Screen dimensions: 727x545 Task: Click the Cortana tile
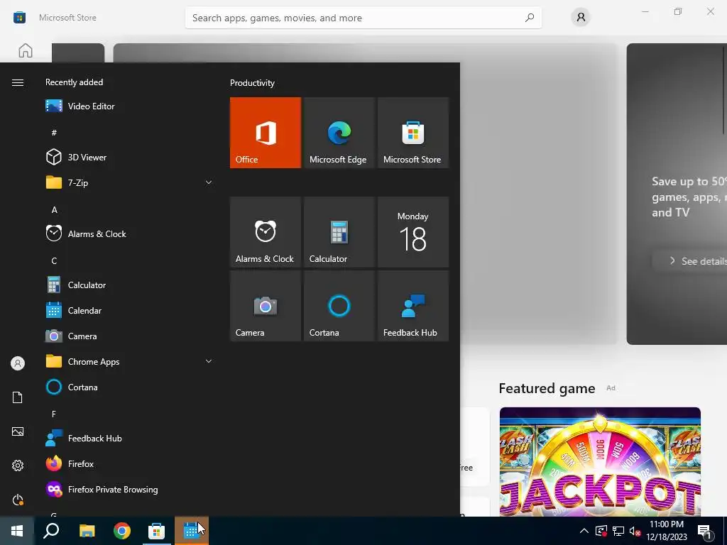point(339,306)
